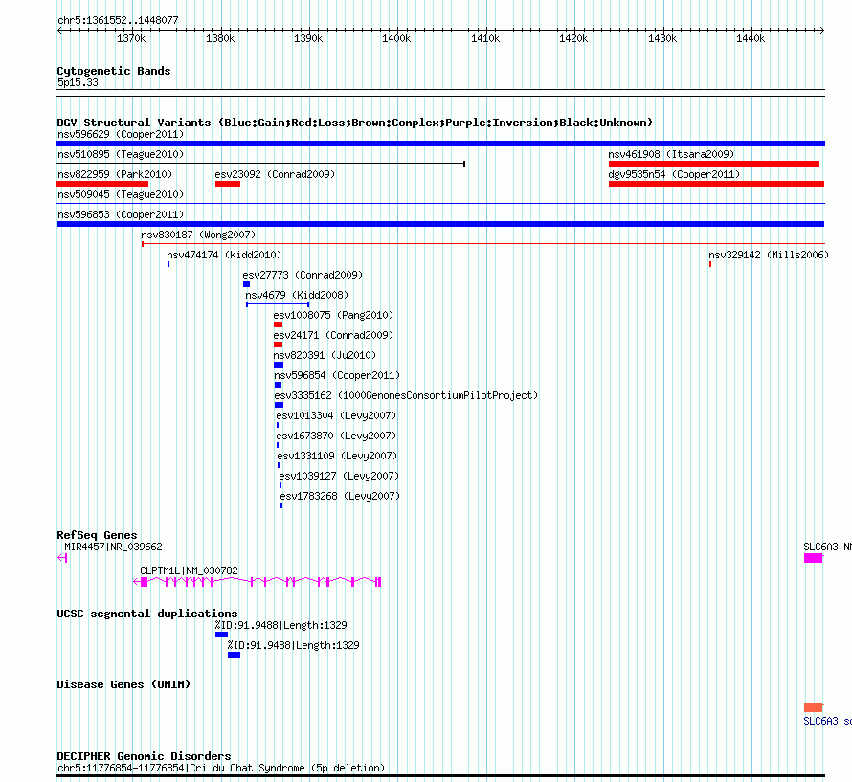Click the SLC6A3 RefSeq gene label
The width and height of the screenshot is (852, 782).
click(827, 547)
